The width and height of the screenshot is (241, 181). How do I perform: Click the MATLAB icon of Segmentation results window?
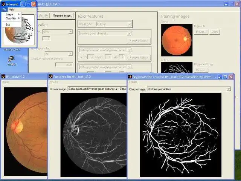(130, 77)
